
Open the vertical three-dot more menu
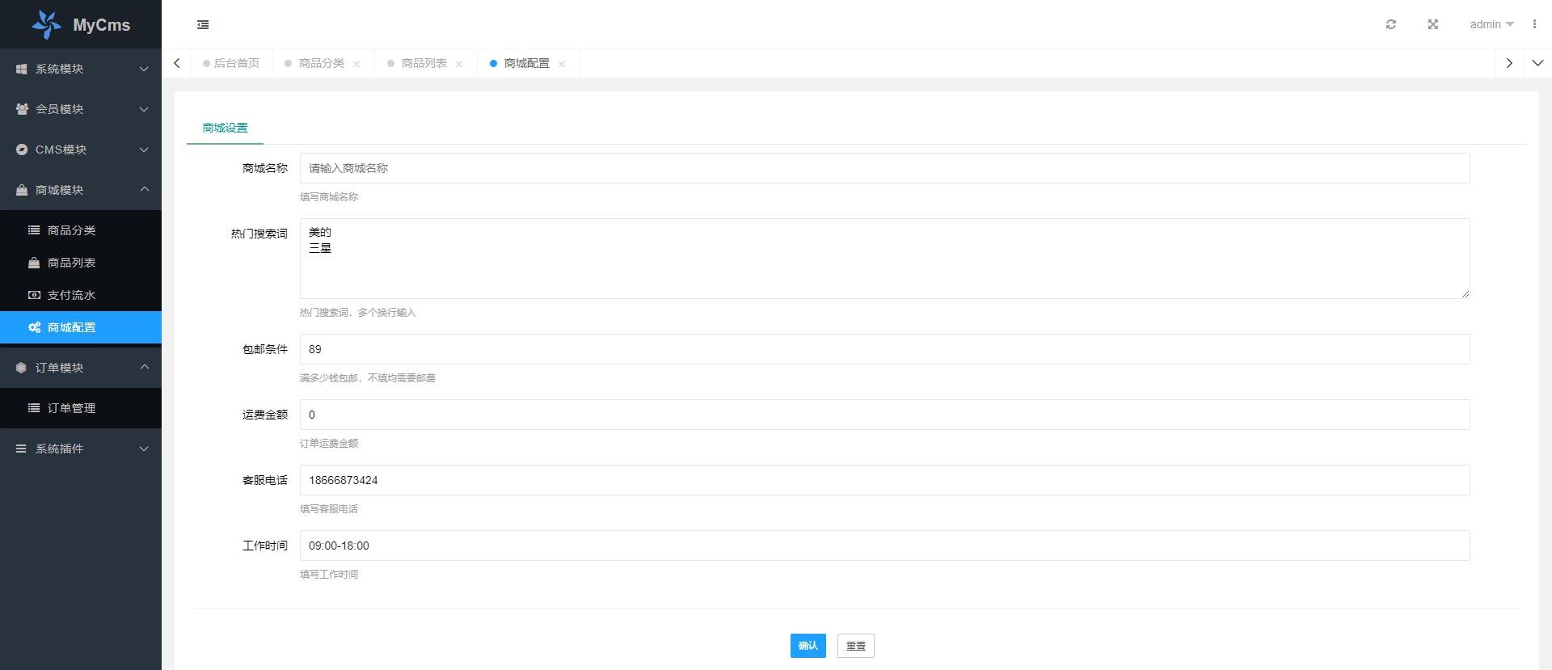[1534, 24]
